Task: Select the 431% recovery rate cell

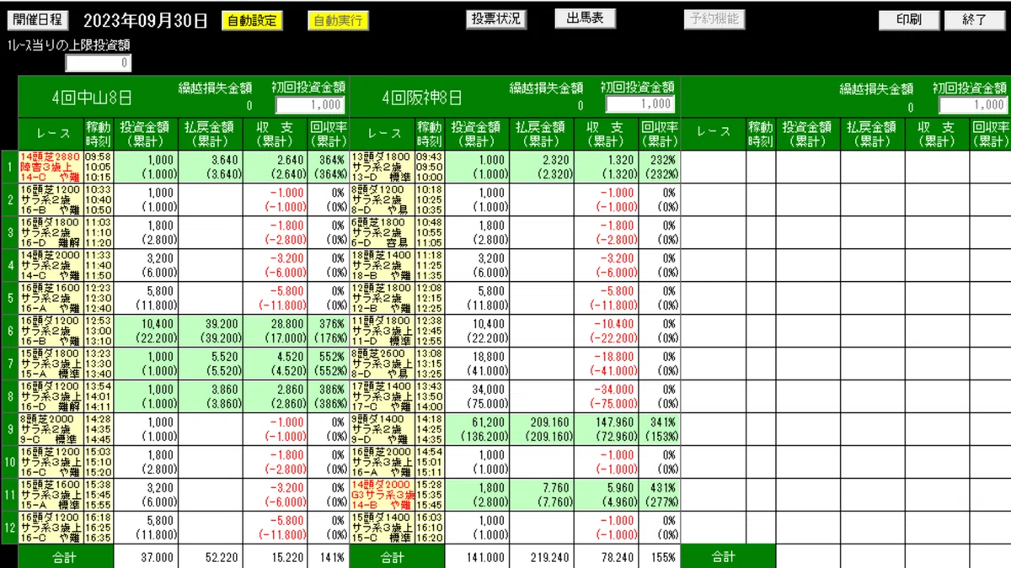Action: tap(660, 496)
